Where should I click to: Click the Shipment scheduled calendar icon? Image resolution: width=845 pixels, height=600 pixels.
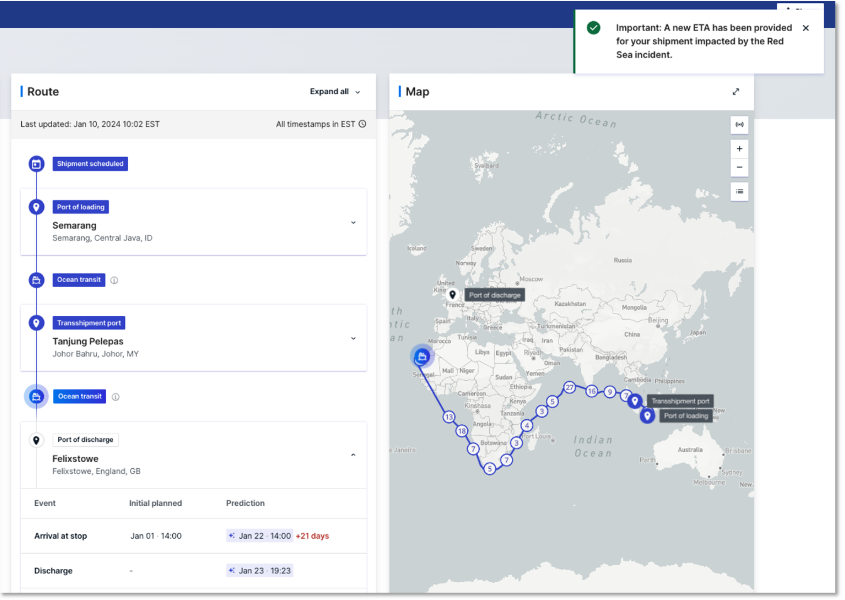click(x=36, y=164)
